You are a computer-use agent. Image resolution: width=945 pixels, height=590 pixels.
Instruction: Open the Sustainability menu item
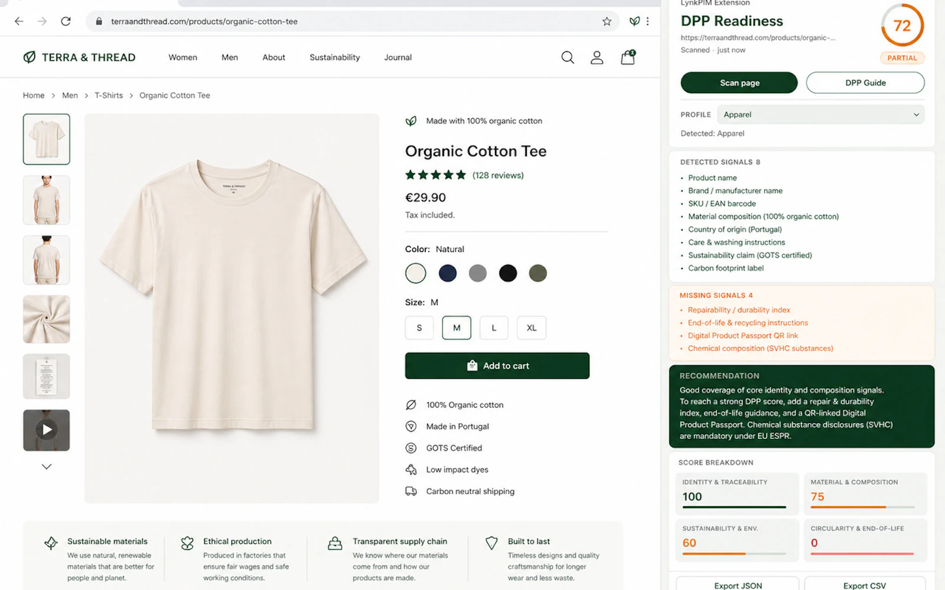click(335, 57)
